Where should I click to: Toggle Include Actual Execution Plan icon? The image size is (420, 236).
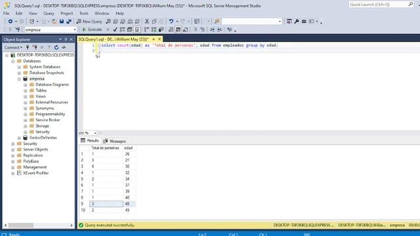coord(146,29)
